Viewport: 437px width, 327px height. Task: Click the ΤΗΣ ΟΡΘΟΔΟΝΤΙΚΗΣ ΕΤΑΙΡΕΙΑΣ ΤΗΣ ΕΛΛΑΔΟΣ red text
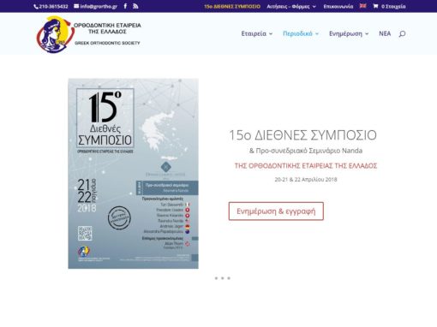click(x=306, y=166)
